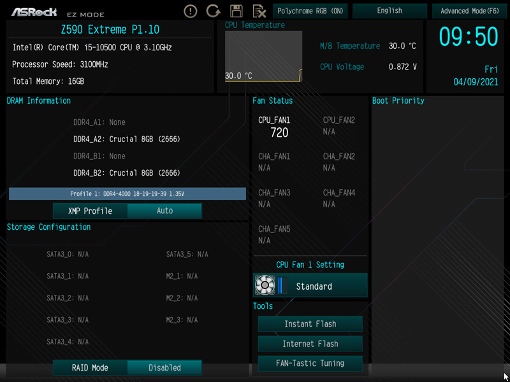The image size is (510, 382).
Task: Click Processor Speed: 3100MHz line
Action: [60, 64]
